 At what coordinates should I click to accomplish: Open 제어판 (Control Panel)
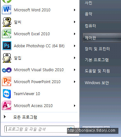[x=102, y=38]
